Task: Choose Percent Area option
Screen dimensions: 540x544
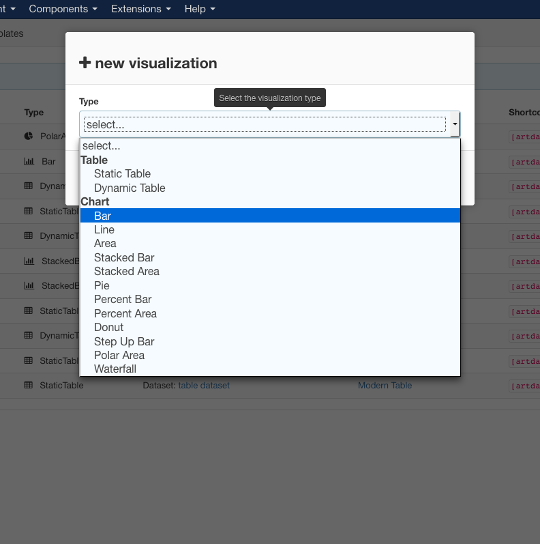Action: pos(270,313)
